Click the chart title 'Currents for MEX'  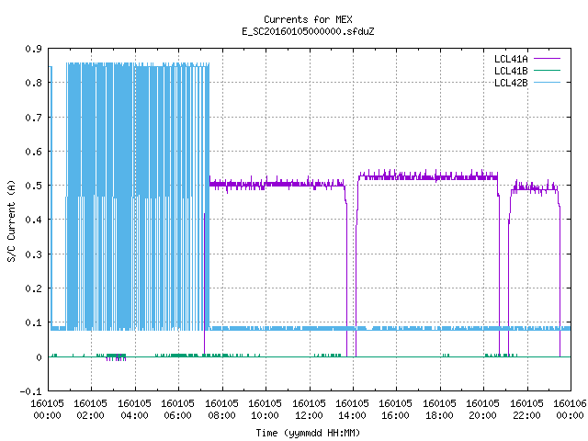coord(308,19)
